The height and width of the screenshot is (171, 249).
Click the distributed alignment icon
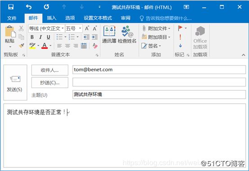point(84,46)
